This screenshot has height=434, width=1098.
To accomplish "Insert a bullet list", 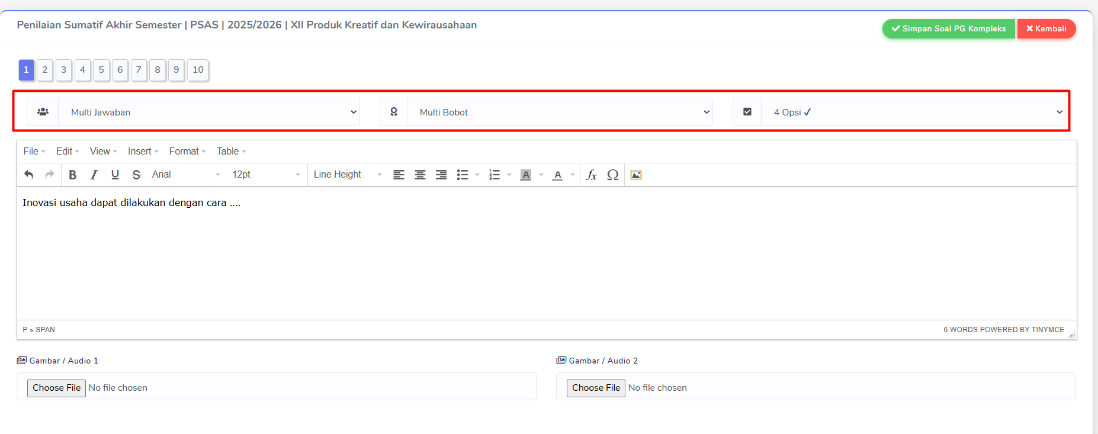I will (x=463, y=175).
